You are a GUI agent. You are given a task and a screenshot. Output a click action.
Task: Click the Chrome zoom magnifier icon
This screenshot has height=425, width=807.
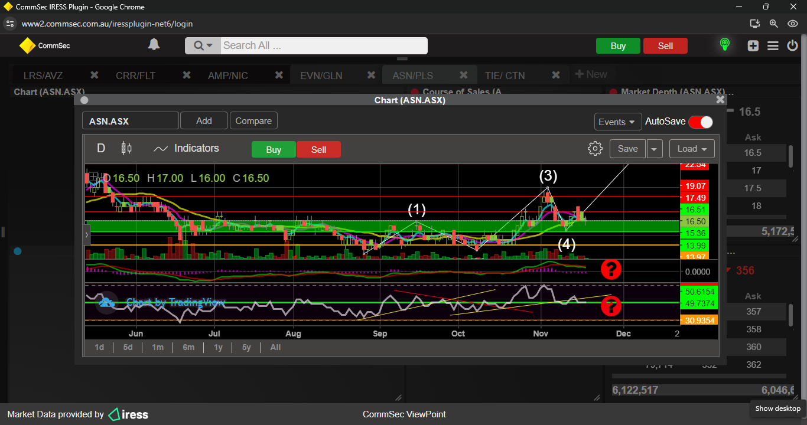773,24
